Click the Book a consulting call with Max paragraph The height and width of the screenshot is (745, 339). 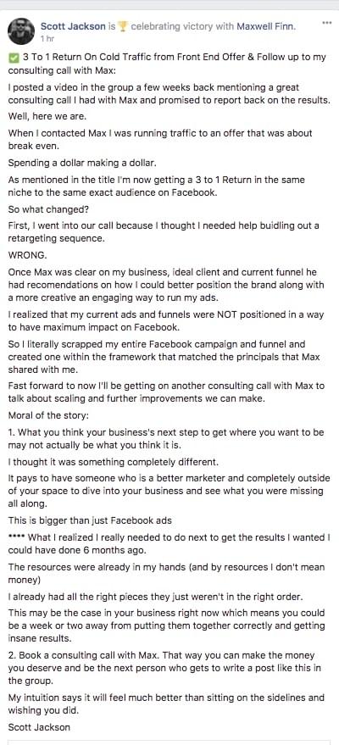tap(164, 668)
